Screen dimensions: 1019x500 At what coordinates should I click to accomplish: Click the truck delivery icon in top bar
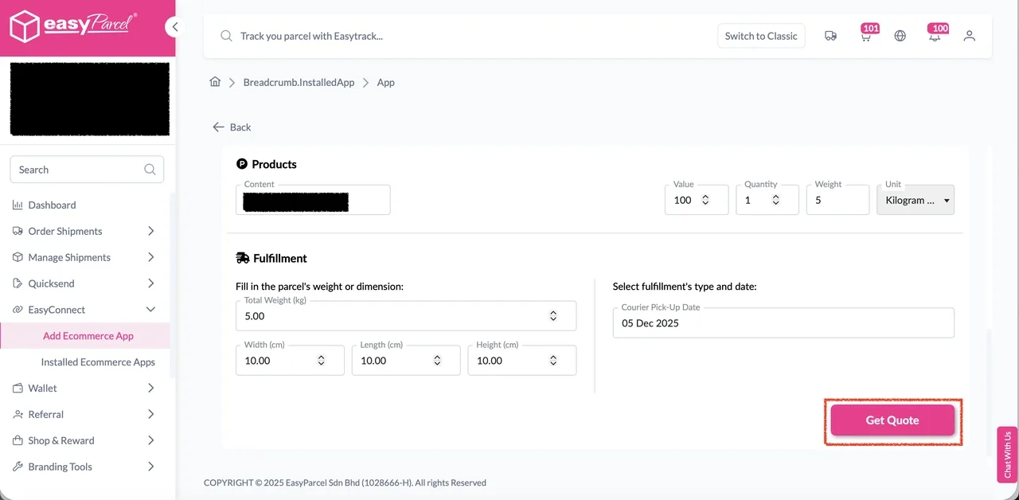coord(830,36)
